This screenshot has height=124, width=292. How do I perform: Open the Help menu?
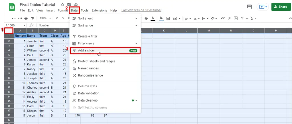coord(113,11)
